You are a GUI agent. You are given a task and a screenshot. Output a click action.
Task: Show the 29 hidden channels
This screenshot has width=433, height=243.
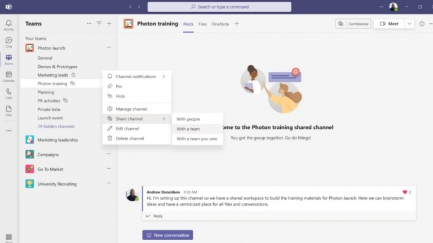[56, 127]
